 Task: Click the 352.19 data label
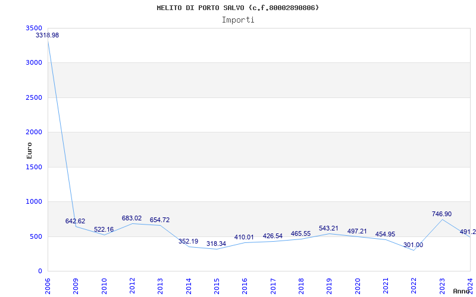[188, 241]
